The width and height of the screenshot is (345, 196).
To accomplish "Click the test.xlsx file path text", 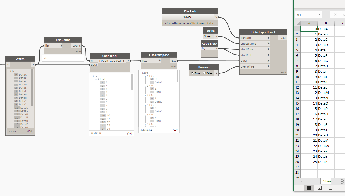I will click(188, 23).
